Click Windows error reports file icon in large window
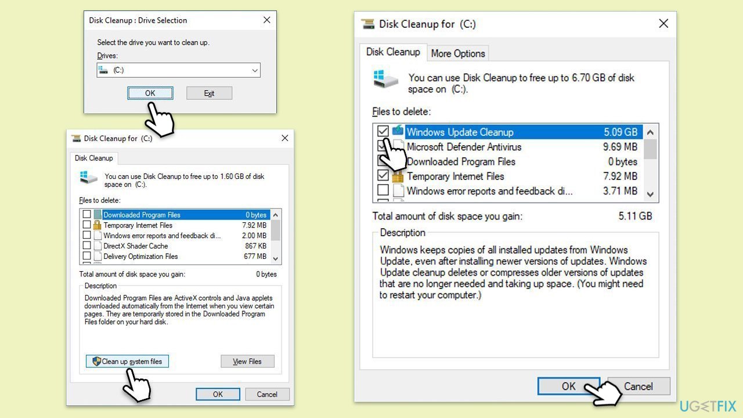Screen dimensions: 743x418 pyautogui.click(x=398, y=190)
